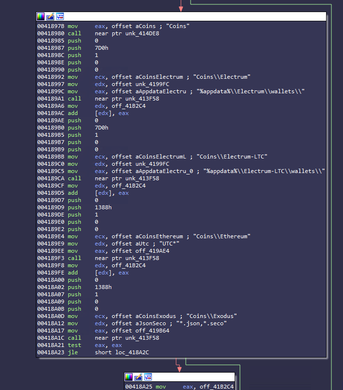Select address 0041897B line

(51, 26)
